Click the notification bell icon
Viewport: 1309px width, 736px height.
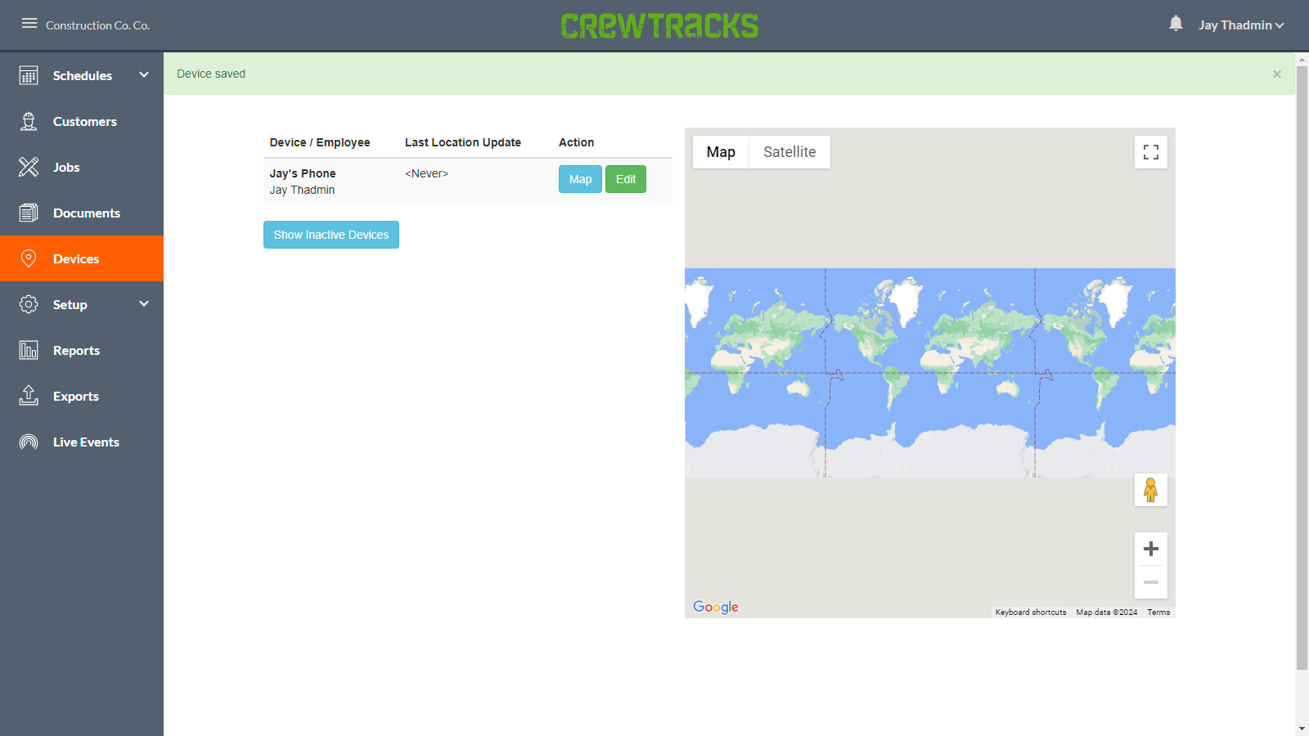[1176, 24]
